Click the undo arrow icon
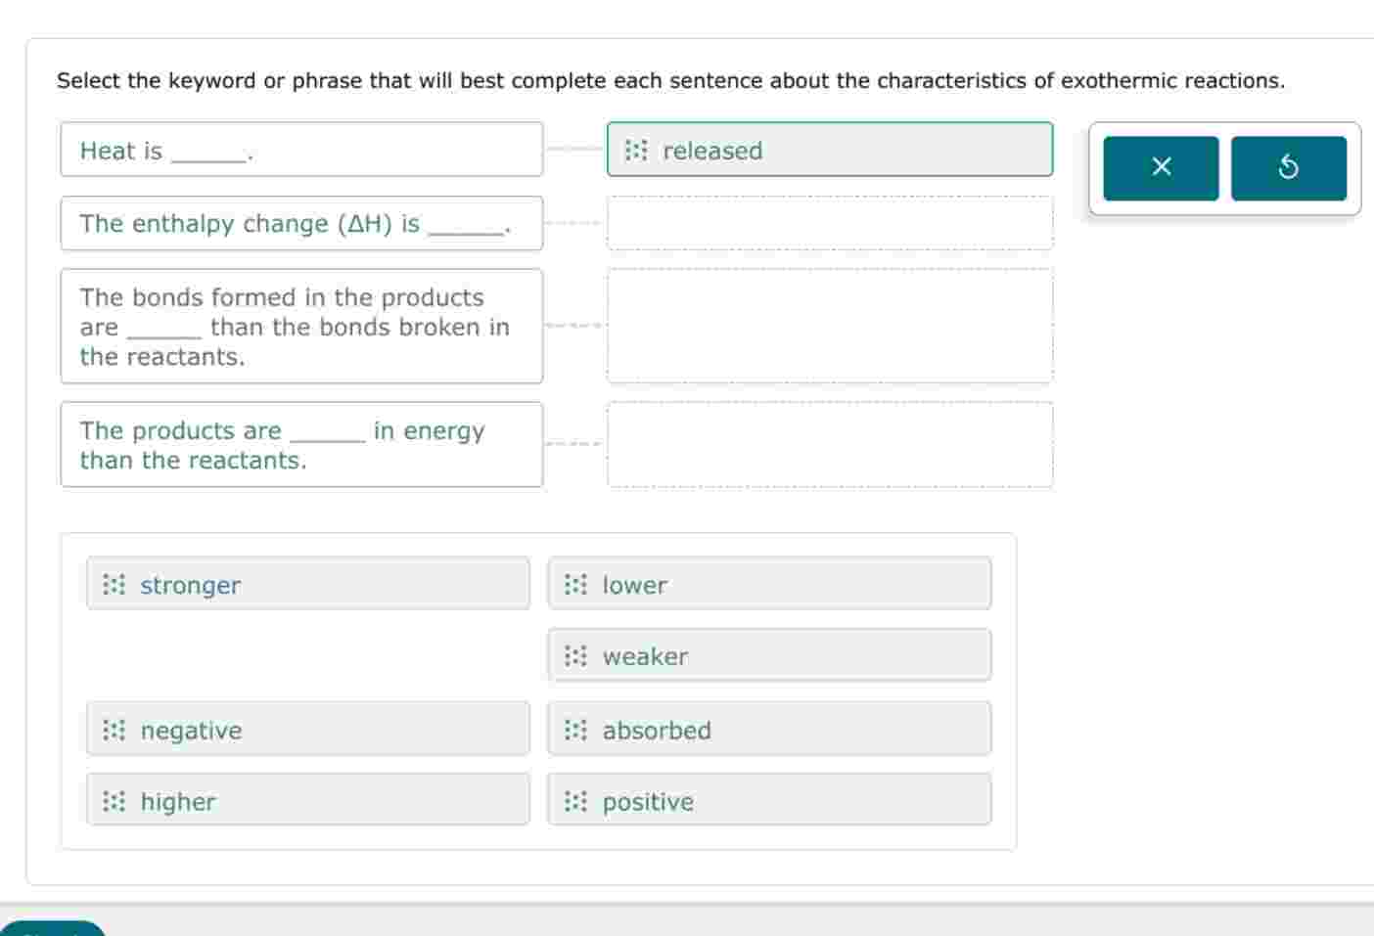1374x936 pixels. [1289, 167]
